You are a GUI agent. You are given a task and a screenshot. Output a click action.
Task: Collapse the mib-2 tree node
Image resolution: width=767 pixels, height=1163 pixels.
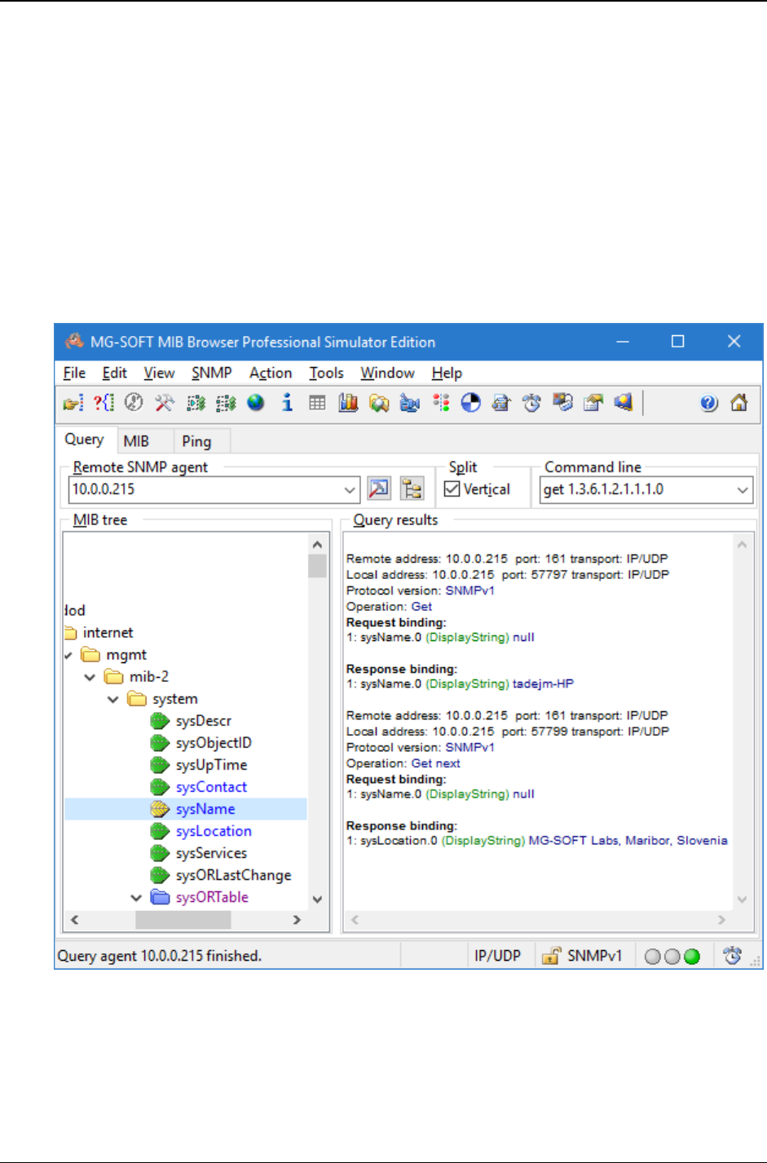click(x=90, y=677)
